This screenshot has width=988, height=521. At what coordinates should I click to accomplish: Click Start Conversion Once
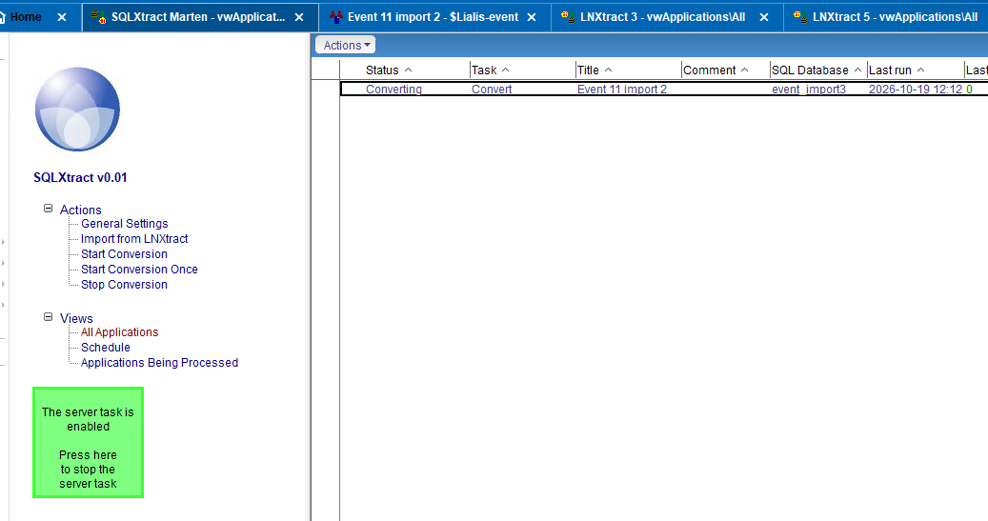click(x=139, y=269)
